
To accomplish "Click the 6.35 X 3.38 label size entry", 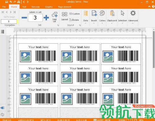I will point(82,120).
